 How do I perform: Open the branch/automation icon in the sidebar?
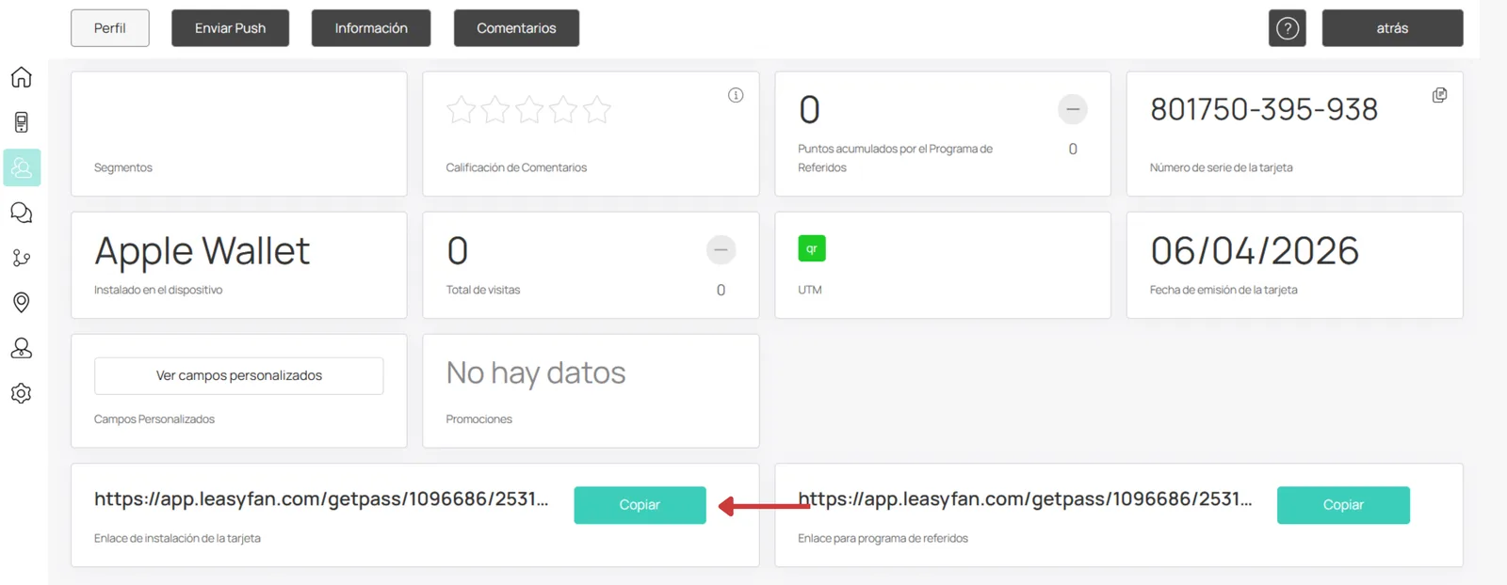21,258
